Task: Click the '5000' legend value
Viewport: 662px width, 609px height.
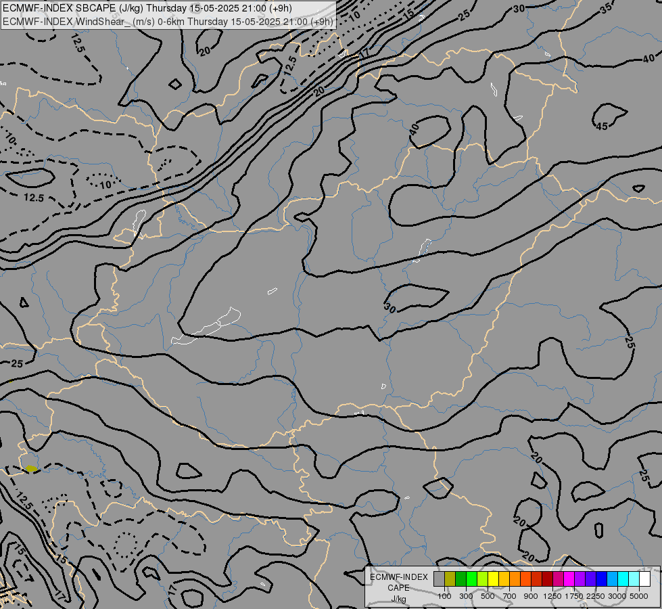Action: (639, 596)
